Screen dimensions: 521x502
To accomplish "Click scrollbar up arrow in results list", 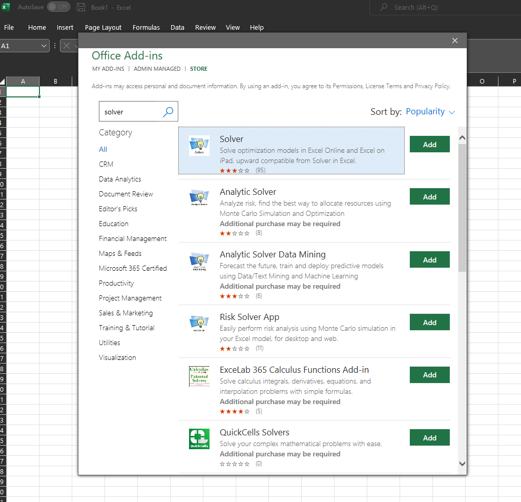I will [462, 138].
